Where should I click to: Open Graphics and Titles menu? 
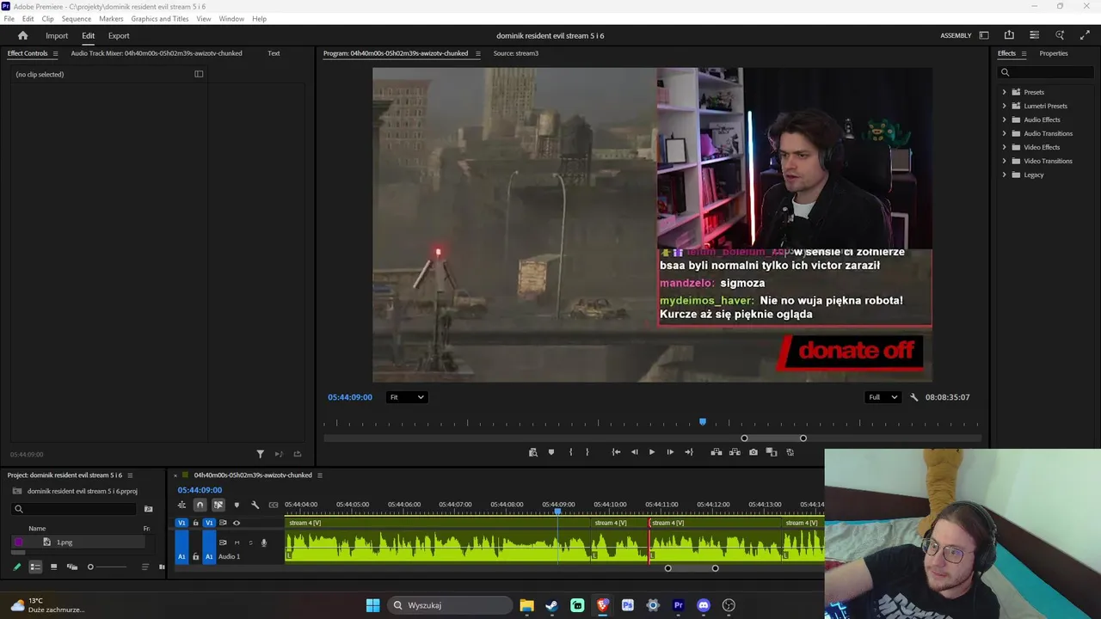(160, 19)
